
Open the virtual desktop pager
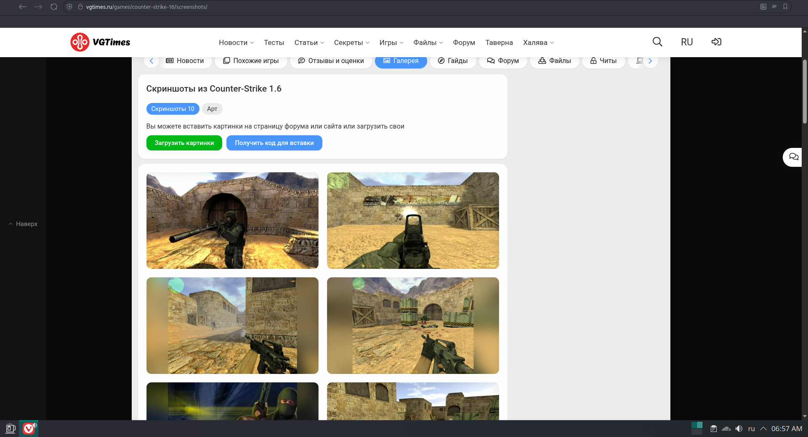click(697, 429)
